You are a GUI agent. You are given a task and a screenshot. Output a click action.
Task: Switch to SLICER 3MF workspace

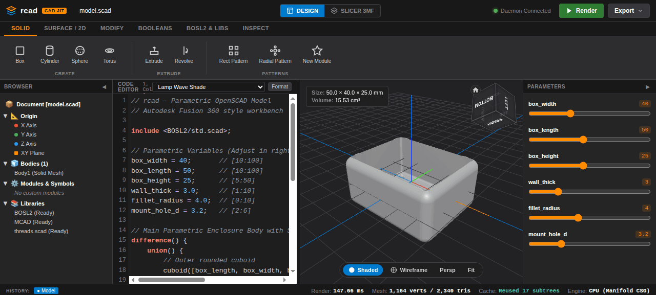pyautogui.click(x=353, y=11)
